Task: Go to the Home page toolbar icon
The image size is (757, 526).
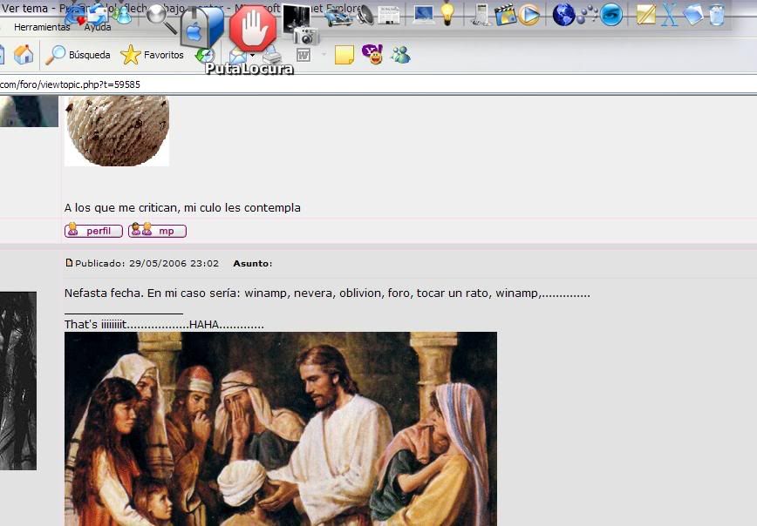Action: tap(24, 55)
